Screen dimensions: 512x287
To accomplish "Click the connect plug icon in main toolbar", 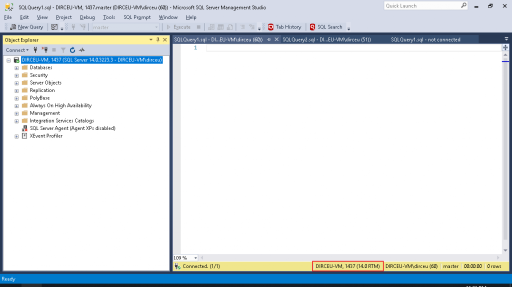I will [73, 27].
